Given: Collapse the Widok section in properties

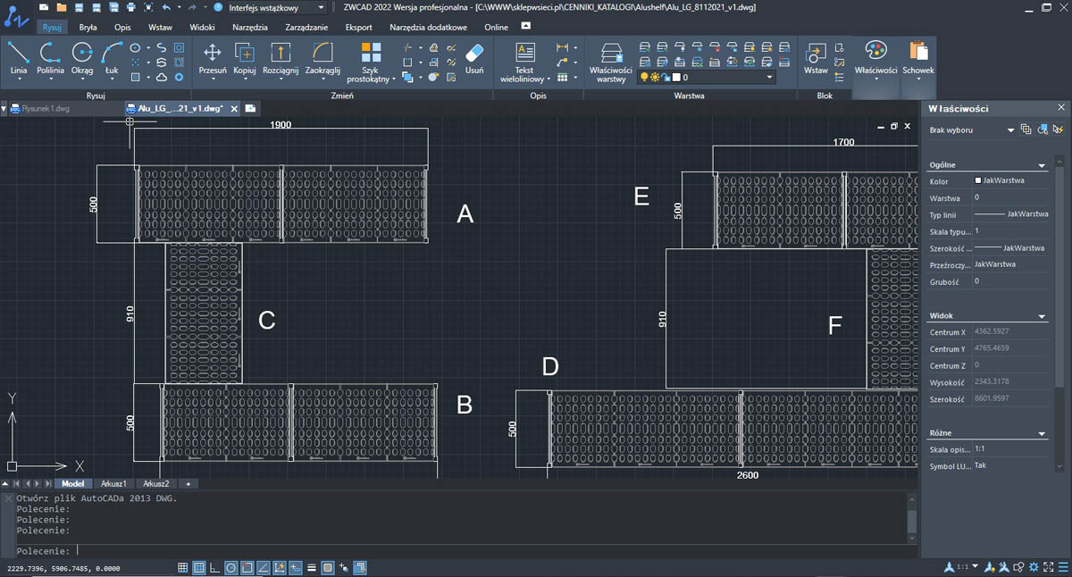Looking at the screenshot, I should tap(1042, 316).
